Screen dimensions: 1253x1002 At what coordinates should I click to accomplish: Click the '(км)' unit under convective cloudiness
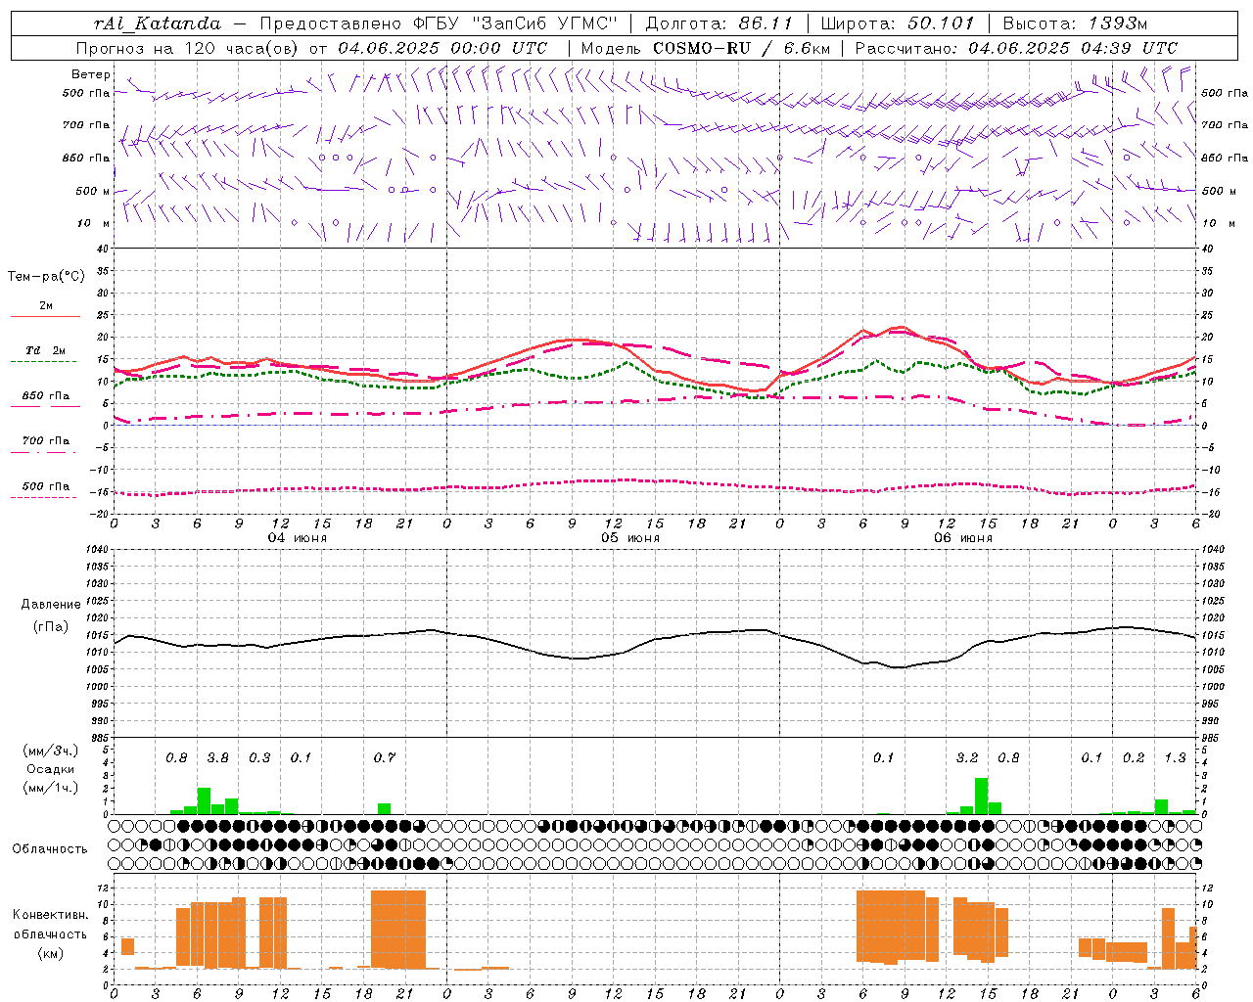(51, 953)
